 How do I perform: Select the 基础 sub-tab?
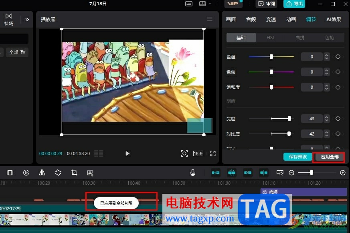coord(241,38)
